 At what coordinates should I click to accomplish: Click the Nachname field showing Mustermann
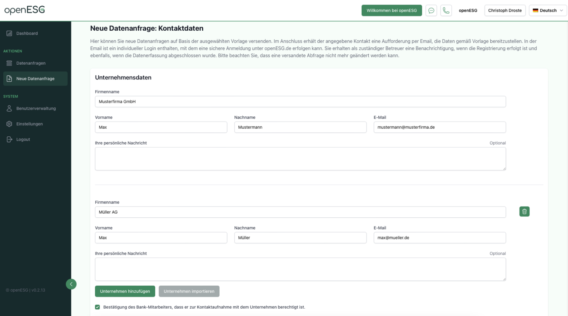300,127
